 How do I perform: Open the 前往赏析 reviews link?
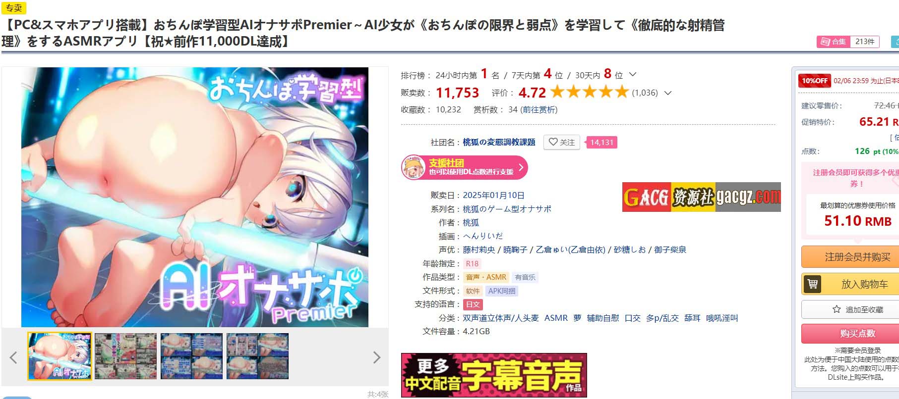(539, 109)
